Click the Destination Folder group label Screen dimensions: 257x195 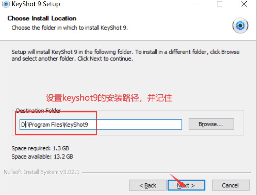tap(38, 111)
